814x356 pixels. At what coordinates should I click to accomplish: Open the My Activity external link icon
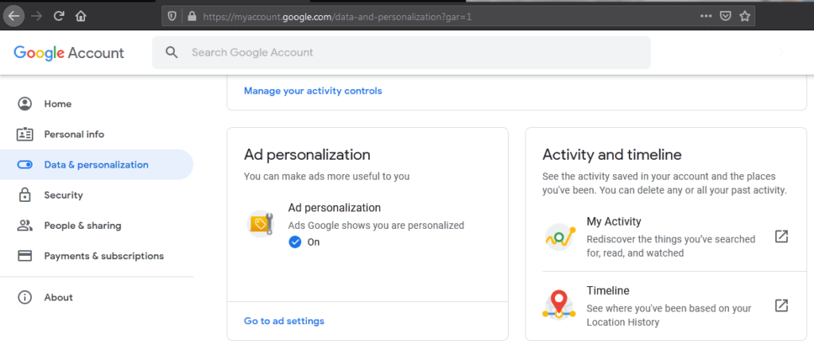[781, 237]
